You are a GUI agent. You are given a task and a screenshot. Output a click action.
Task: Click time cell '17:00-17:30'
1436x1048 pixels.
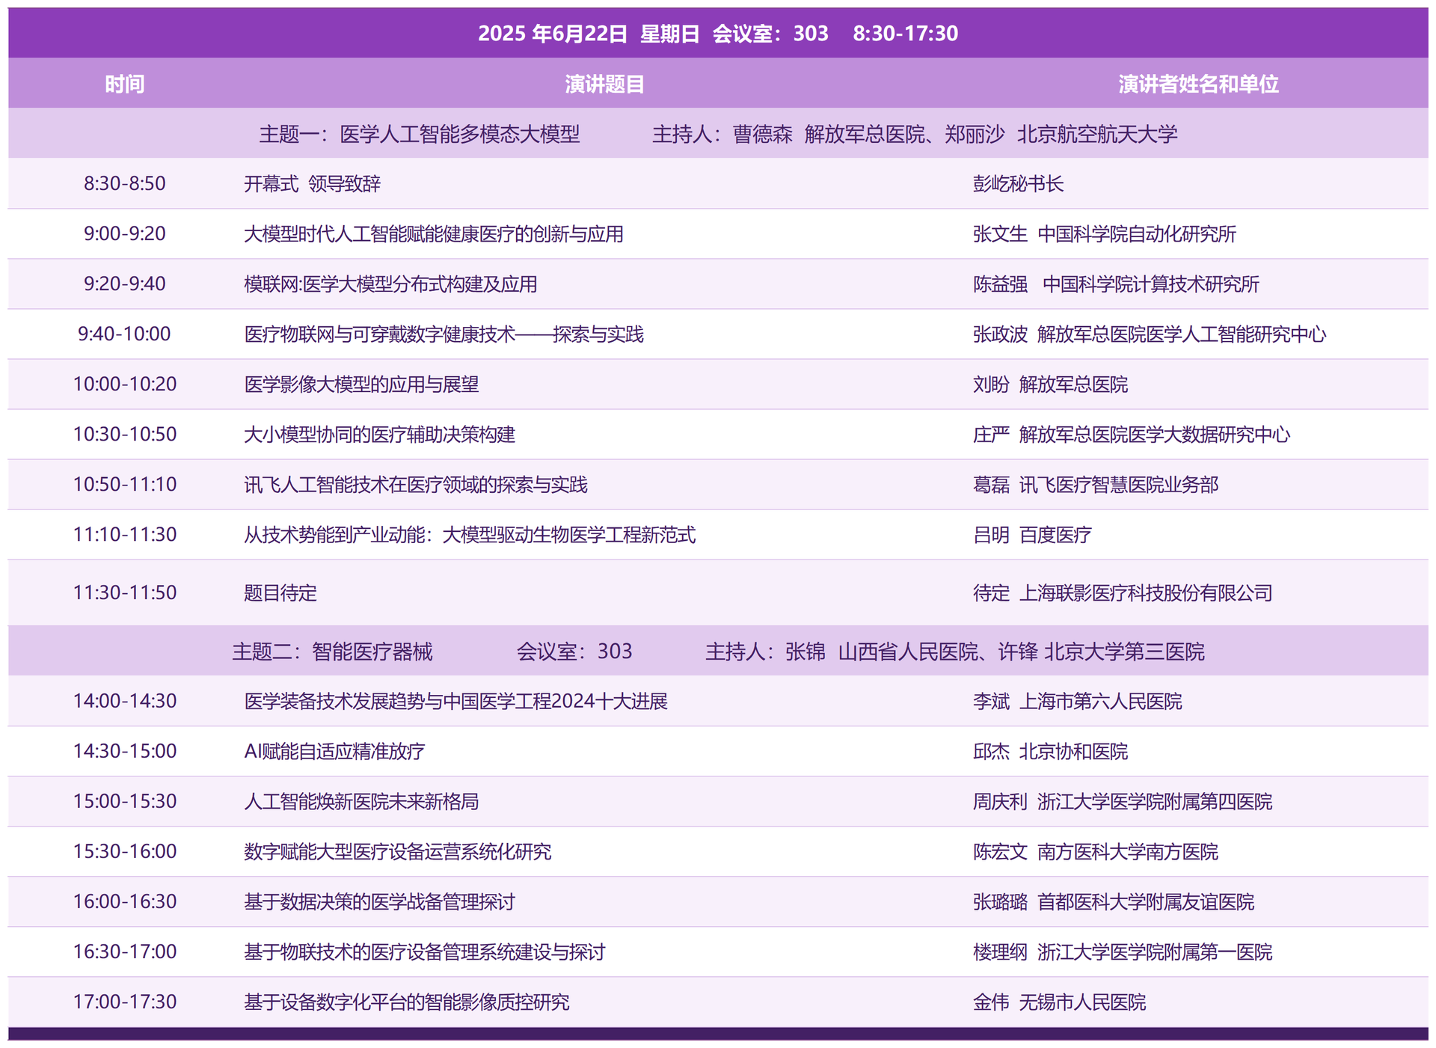click(x=124, y=1002)
